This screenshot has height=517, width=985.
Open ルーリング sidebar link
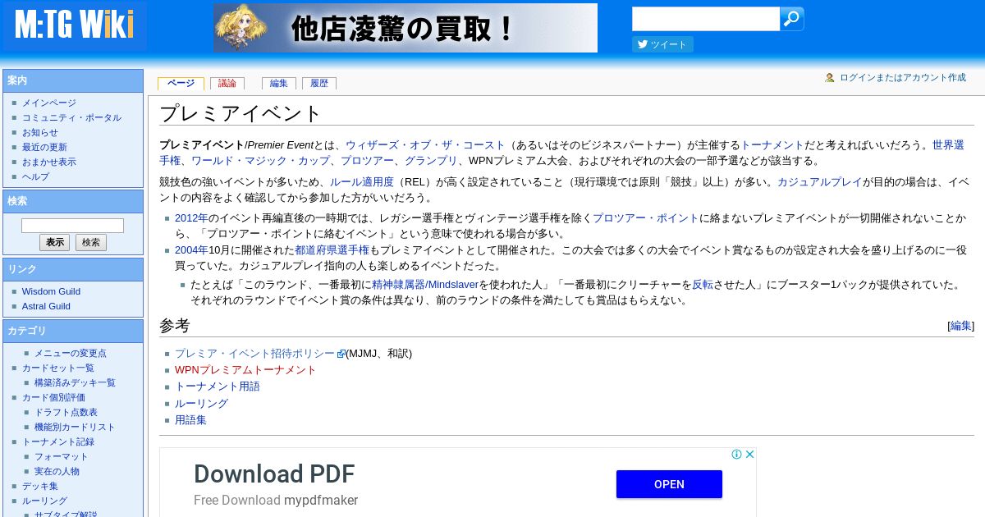44,501
